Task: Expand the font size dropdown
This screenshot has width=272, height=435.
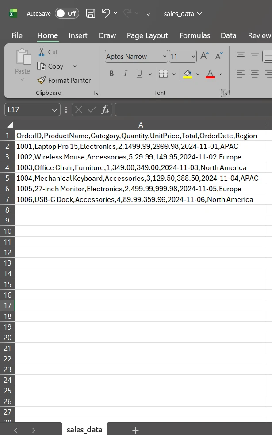Action: pos(193,57)
